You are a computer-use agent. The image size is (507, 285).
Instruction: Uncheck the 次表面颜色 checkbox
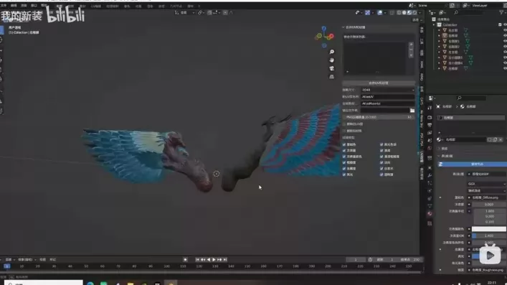(x=344, y=156)
